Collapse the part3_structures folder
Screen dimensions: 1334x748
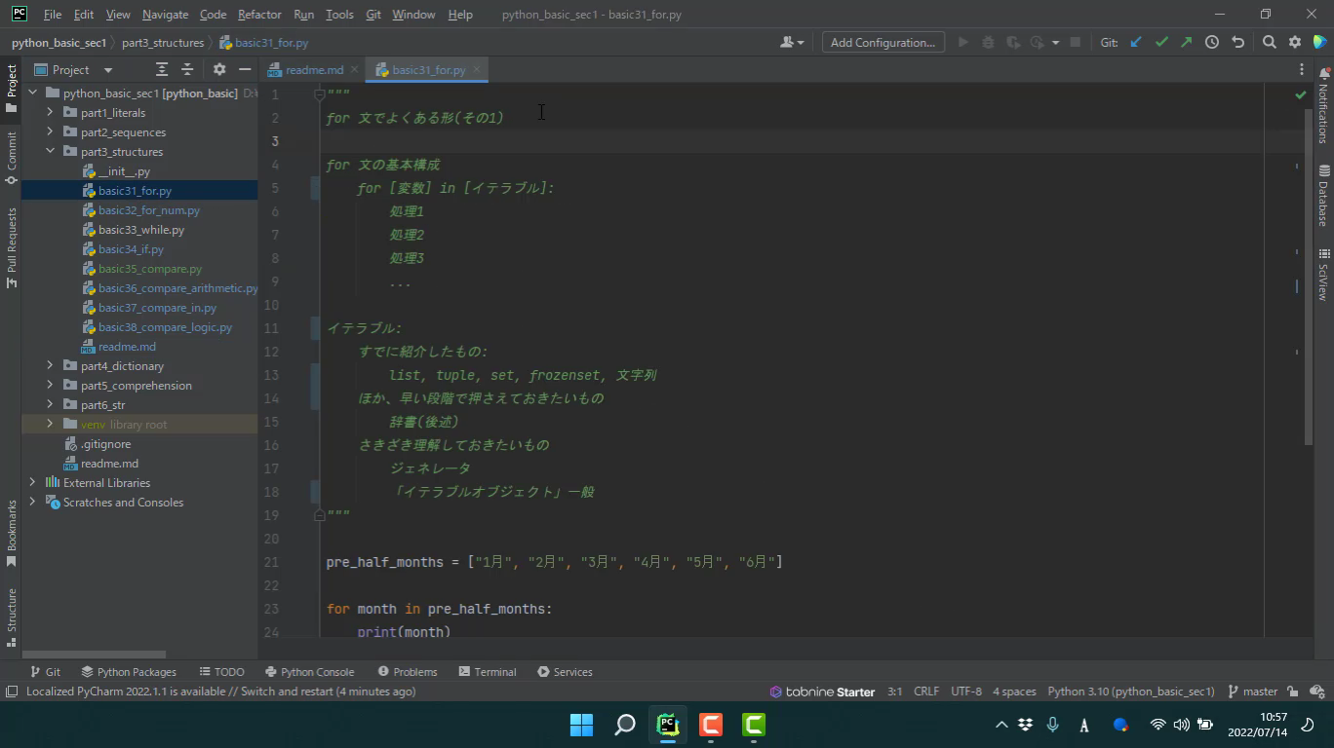pyautogui.click(x=50, y=152)
